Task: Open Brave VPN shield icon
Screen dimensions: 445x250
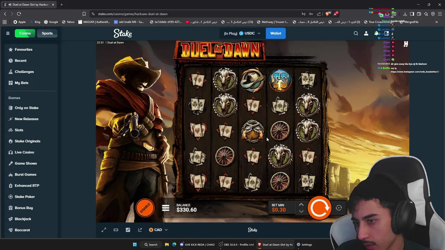Action: [433, 14]
